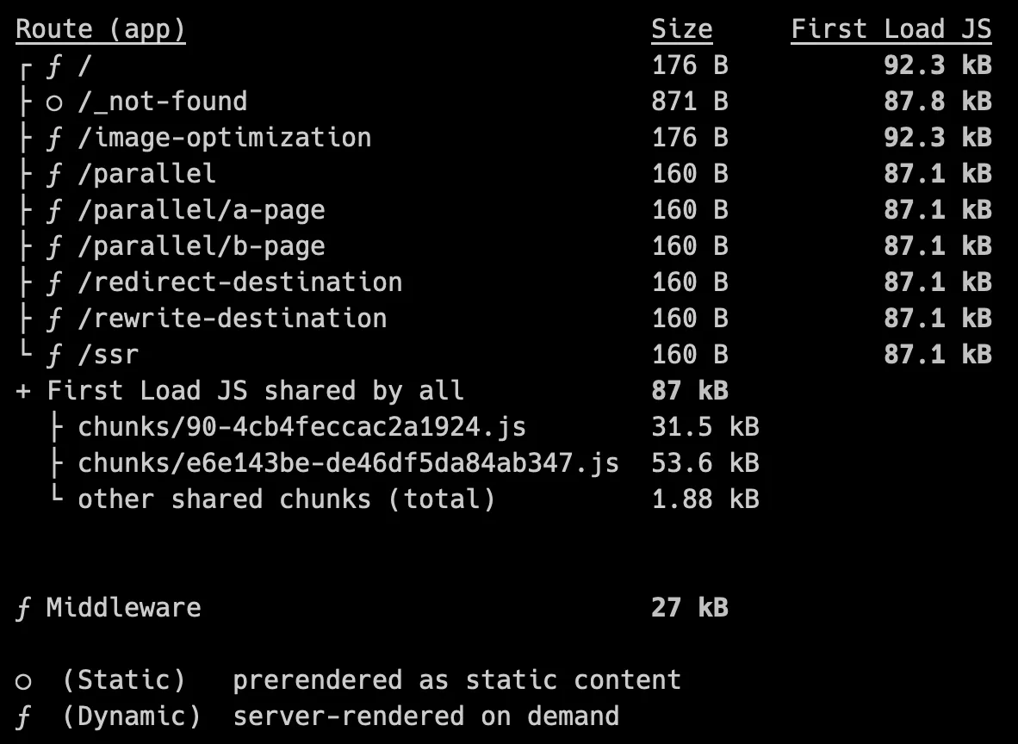This screenshot has width=1018, height=744.
Task: Click the 'other shared chunks (total)' line
Action: [x=286, y=499]
